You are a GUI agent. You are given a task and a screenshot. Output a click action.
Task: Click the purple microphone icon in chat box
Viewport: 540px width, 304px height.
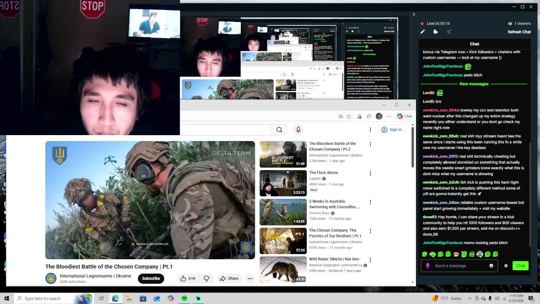point(428,266)
